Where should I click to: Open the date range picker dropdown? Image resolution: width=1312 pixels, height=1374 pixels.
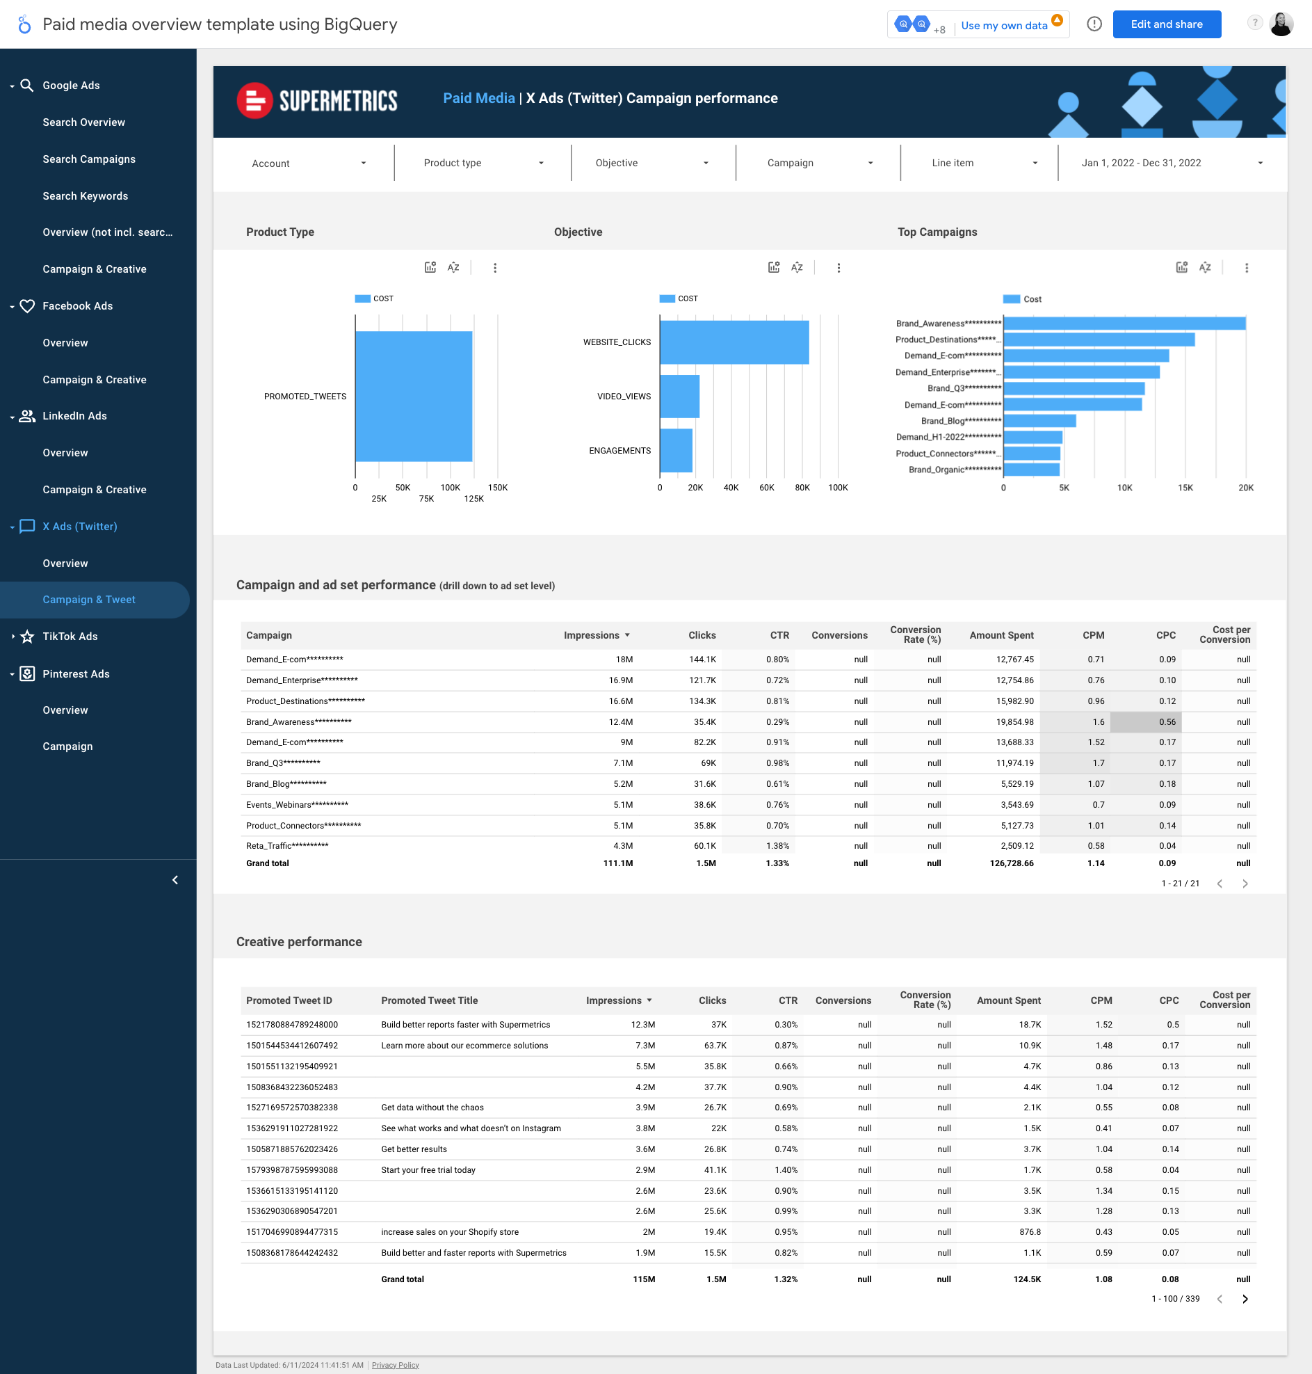(x=1172, y=163)
